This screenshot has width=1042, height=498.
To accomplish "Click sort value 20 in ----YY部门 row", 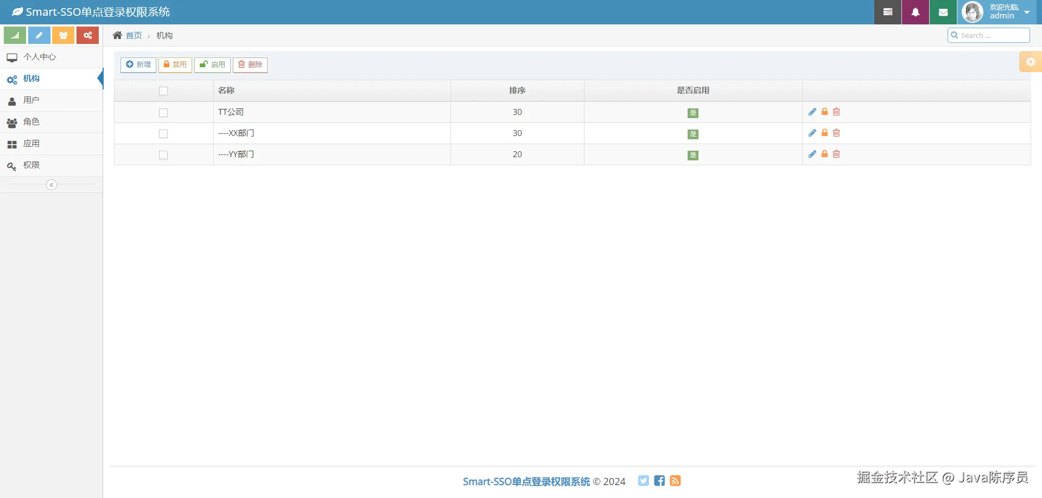I will pyautogui.click(x=517, y=154).
